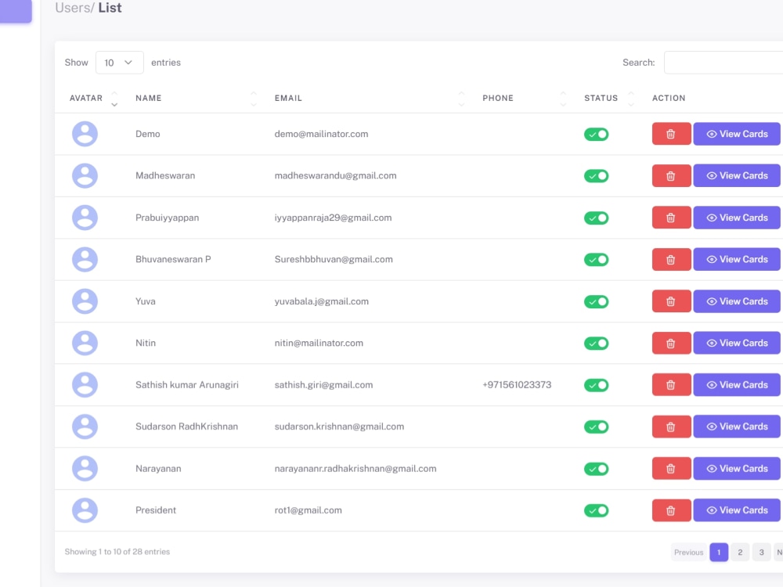Image resolution: width=783 pixels, height=587 pixels.
Task: View Cards for Sathish kumar Arunagiri
Action: tap(737, 385)
